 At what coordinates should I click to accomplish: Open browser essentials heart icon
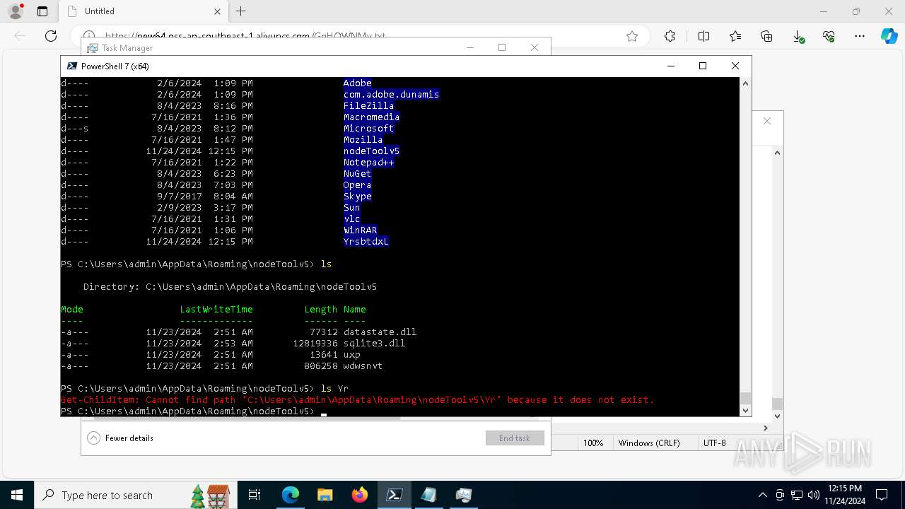point(829,36)
